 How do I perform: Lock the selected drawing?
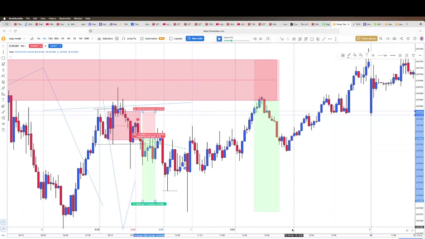coord(407,55)
